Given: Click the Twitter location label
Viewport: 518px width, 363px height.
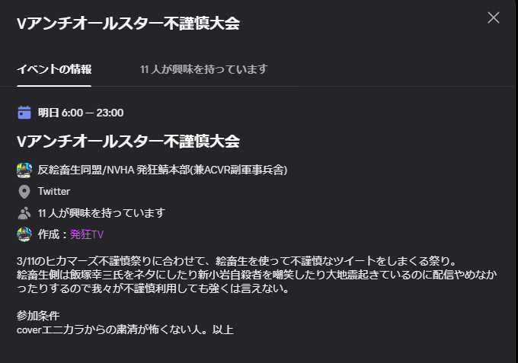Looking at the screenshot, I should 54,192.
